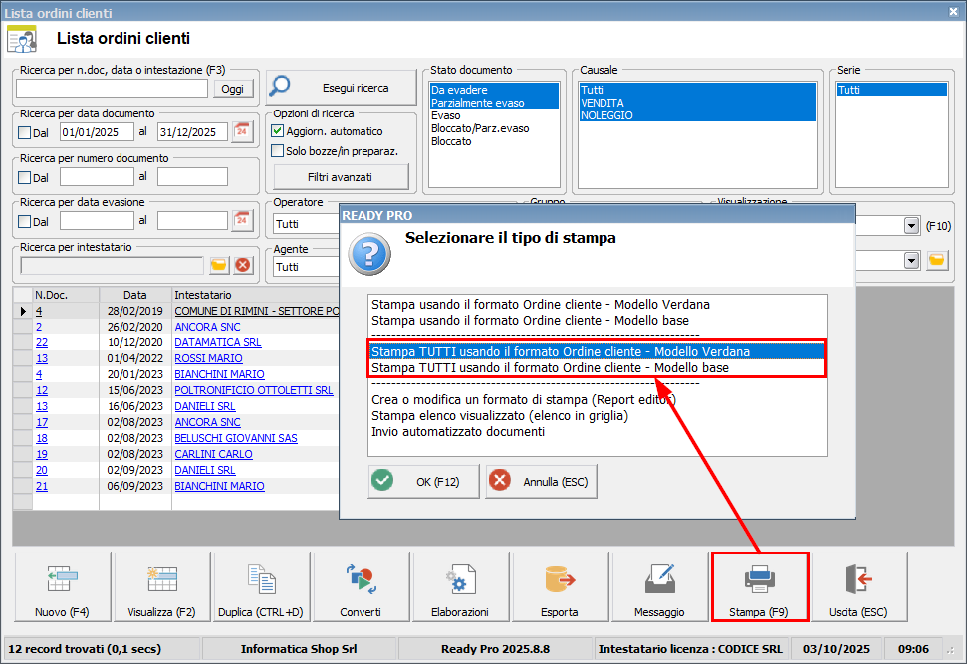Open the Messaggio composer
The image size is (967, 664).
(660, 586)
